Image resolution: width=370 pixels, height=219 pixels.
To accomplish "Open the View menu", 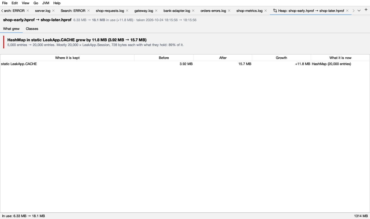I will point(26,3).
